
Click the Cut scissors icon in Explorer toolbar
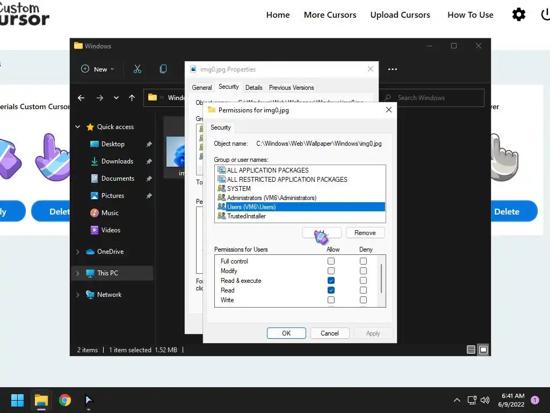(137, 69)
